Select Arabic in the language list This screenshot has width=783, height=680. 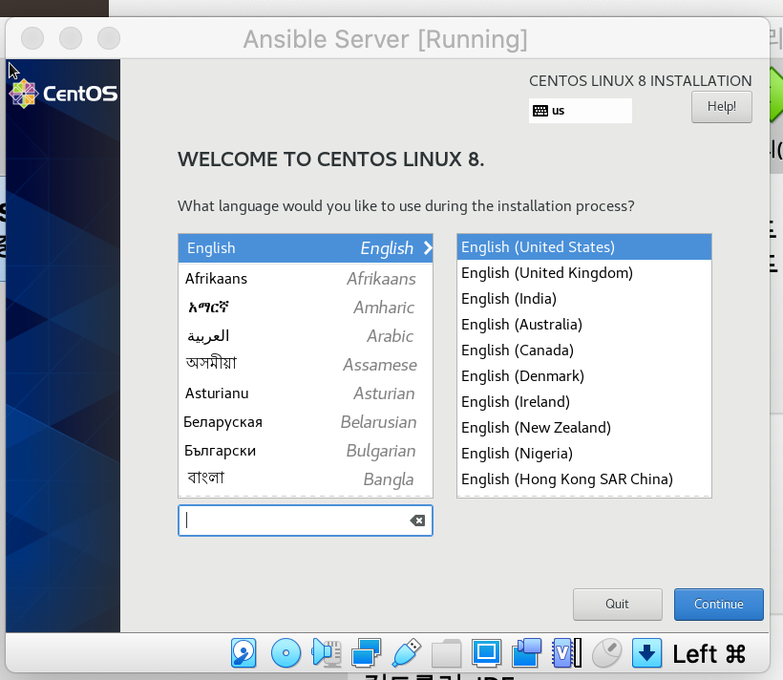pyautogui.click(x=306, y=336)
